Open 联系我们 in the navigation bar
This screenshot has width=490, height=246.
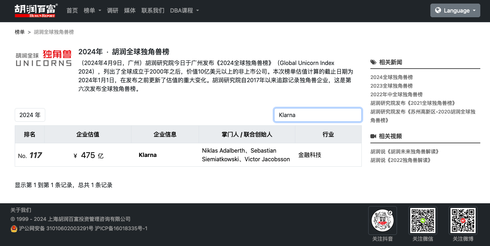click(153, 10)
